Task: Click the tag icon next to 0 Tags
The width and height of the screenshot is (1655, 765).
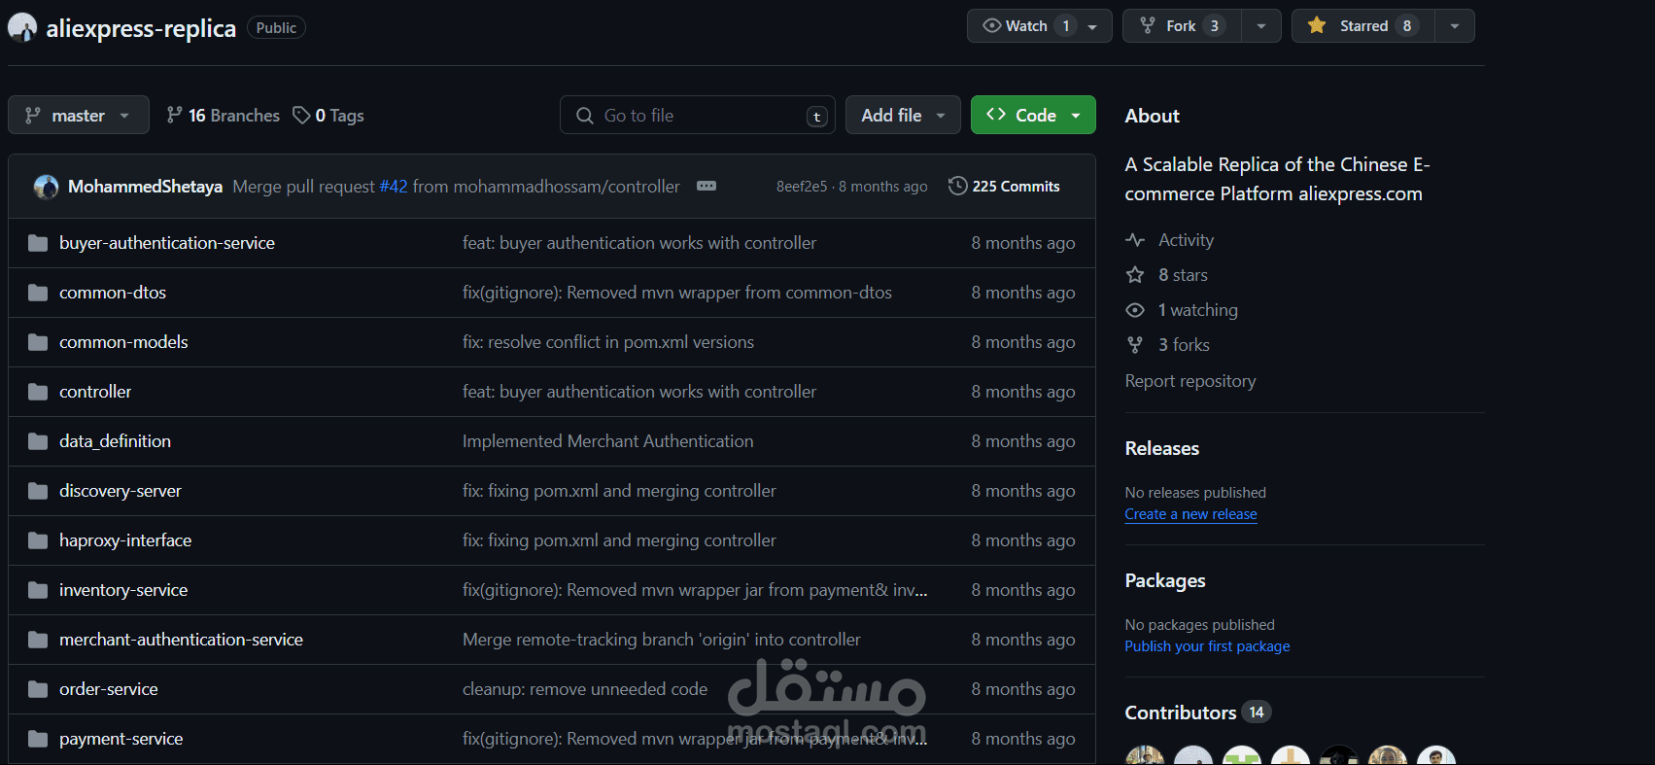Action: (x=301, y=116)
